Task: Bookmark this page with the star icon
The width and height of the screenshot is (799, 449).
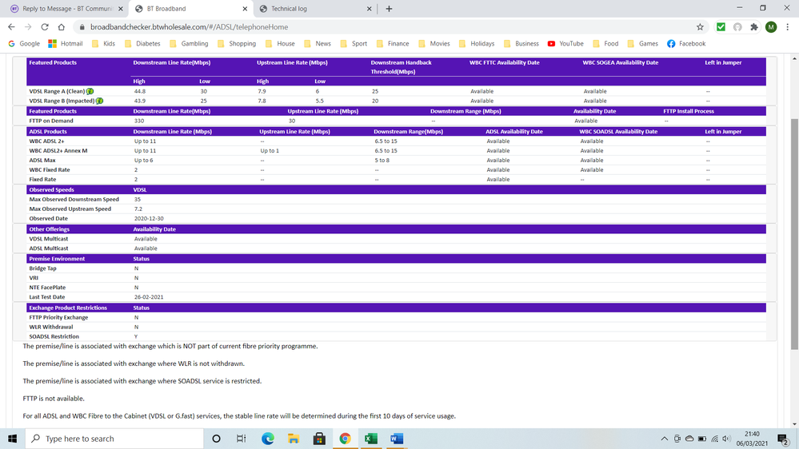Action: pyautogui.click(x=700, y=26)
